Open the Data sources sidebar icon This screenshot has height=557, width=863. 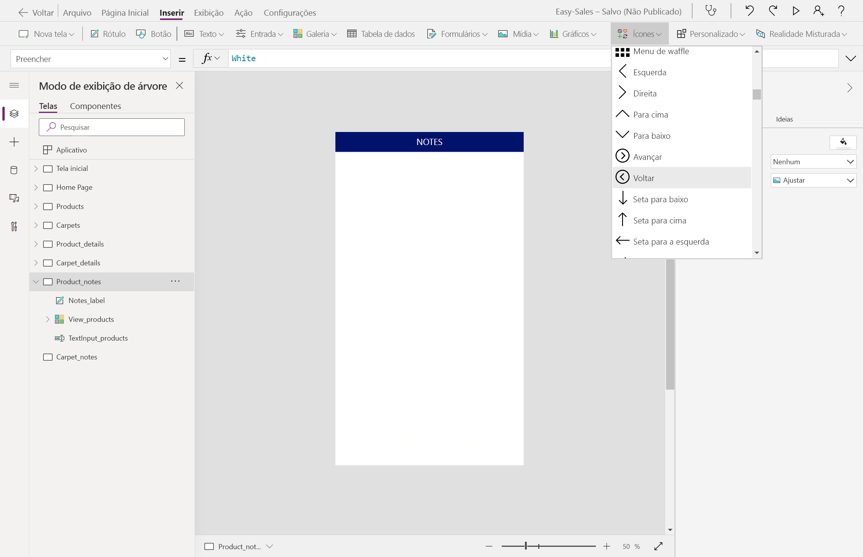[x=14, y=170]
